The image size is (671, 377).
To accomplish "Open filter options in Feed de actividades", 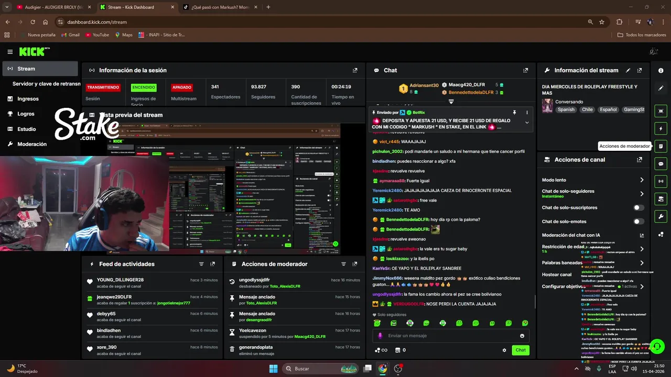I will click(201, 264).
